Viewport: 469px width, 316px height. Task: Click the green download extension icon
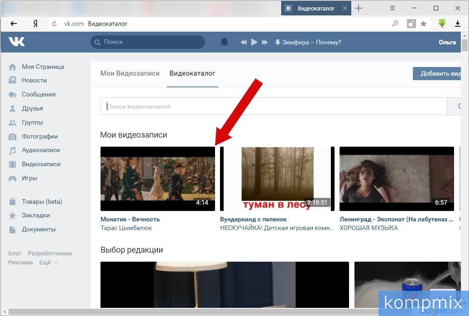[442, 24]
